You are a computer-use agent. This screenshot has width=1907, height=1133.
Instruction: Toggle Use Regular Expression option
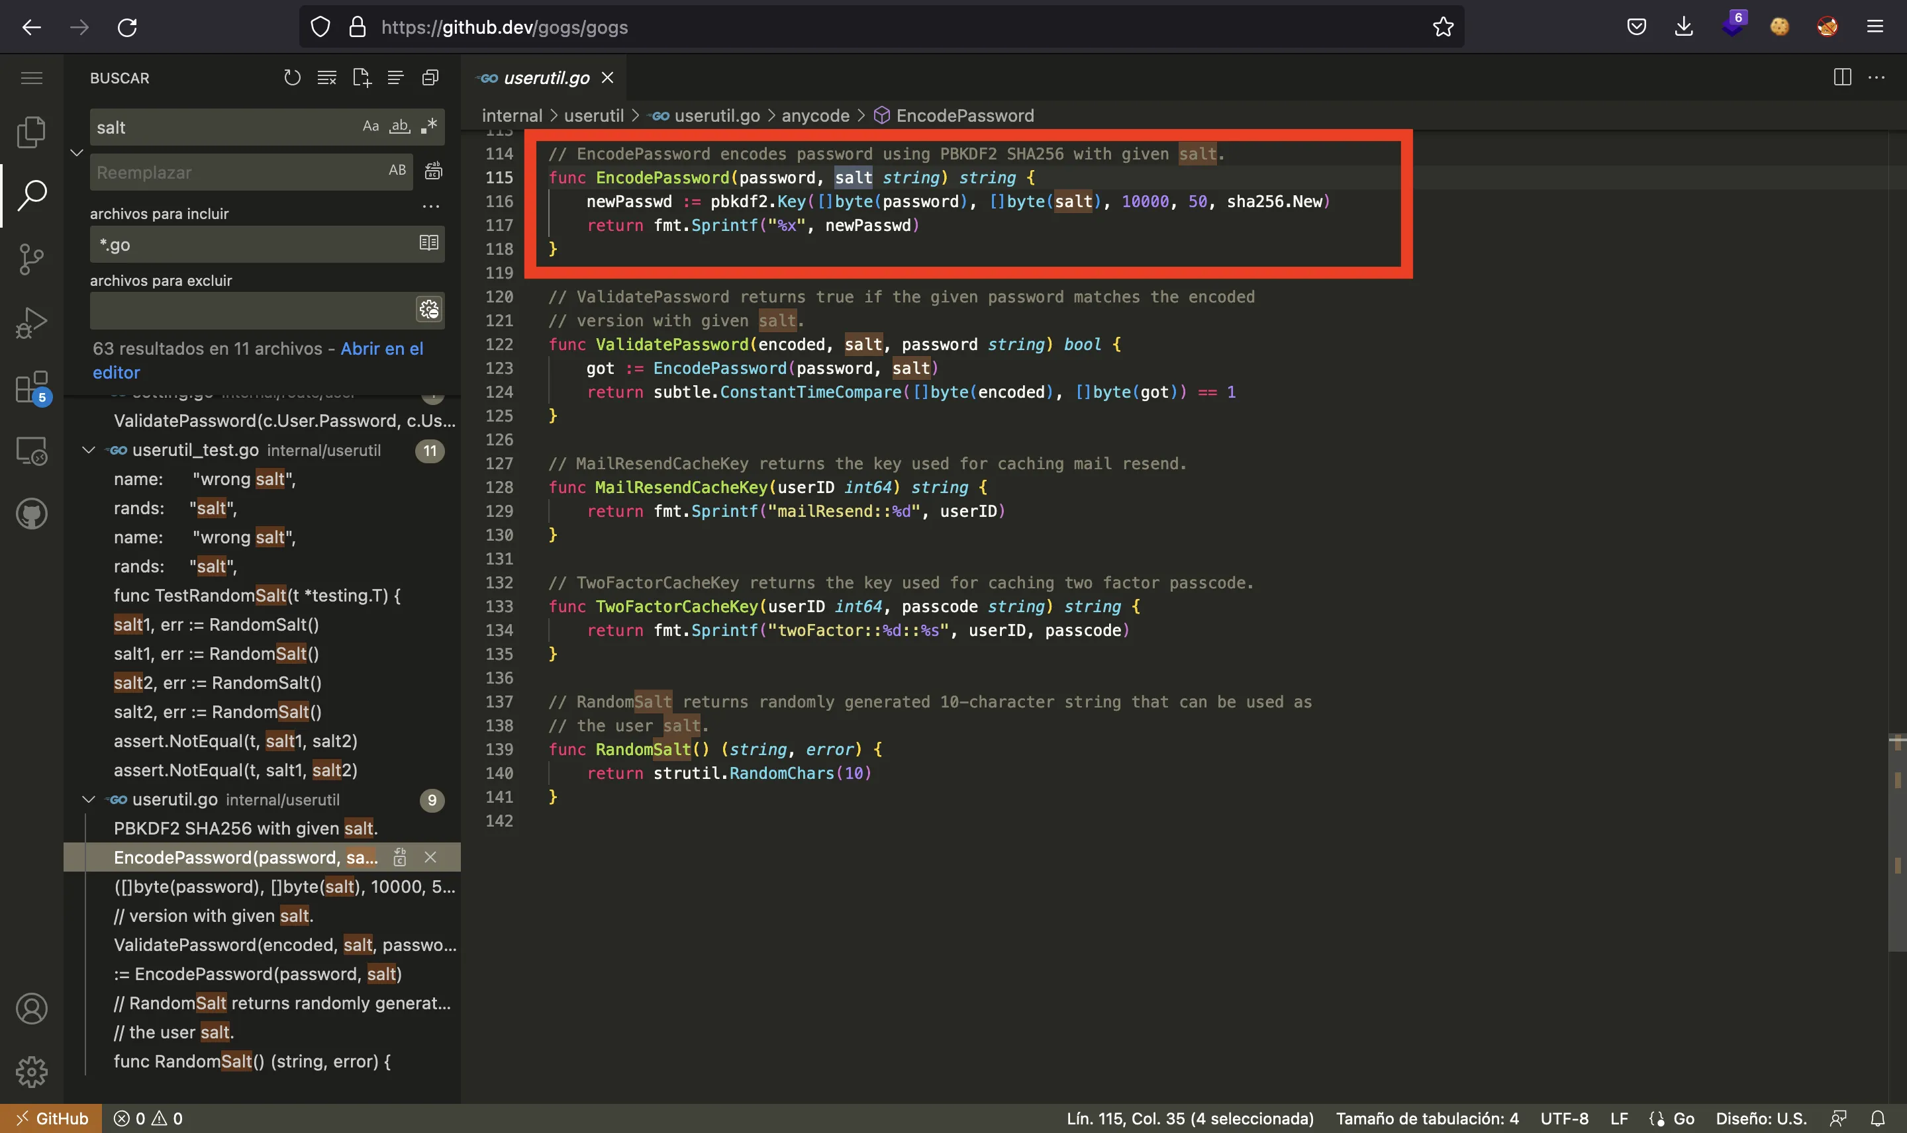click(x=429, y=127)
